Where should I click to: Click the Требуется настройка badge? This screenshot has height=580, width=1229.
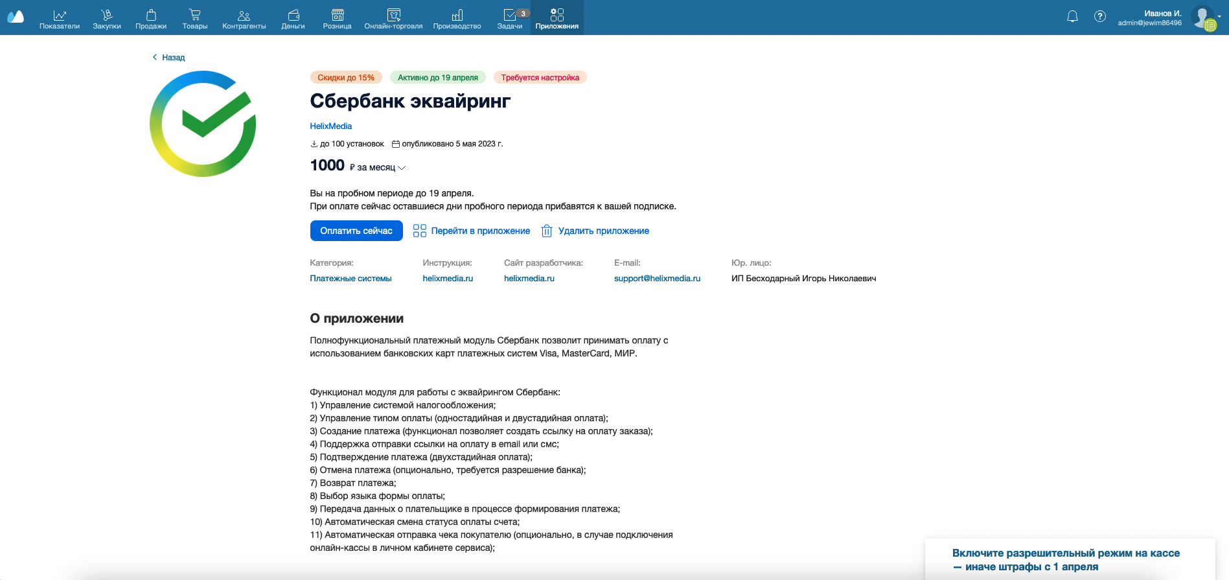pos(540,78)
